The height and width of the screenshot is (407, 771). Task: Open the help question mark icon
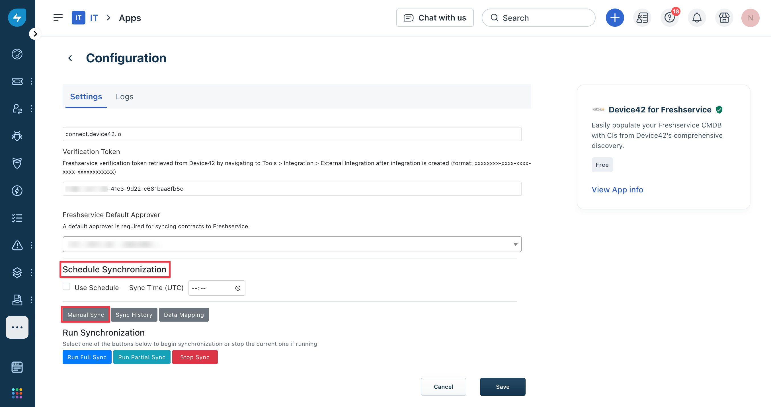pyautogui.click(x=669, y=18)
